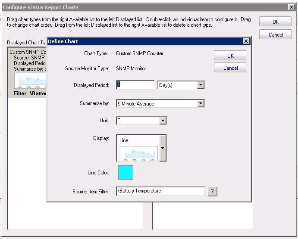Click the question mark help button

click(x=212, y=192)
